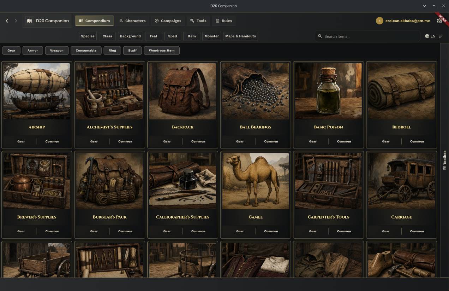
Task: Open the Background category
Action: (x=130, y=36)
